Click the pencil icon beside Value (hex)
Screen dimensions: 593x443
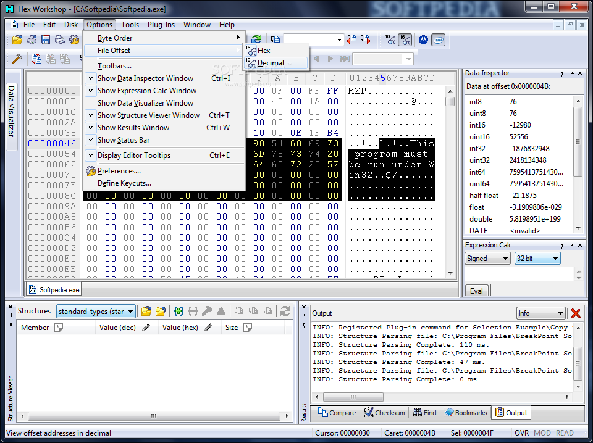coord(208,328)
